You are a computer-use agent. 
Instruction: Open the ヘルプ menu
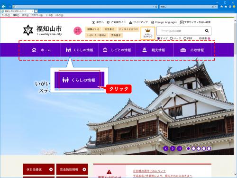pyautogui.click(x=59, y=15)
